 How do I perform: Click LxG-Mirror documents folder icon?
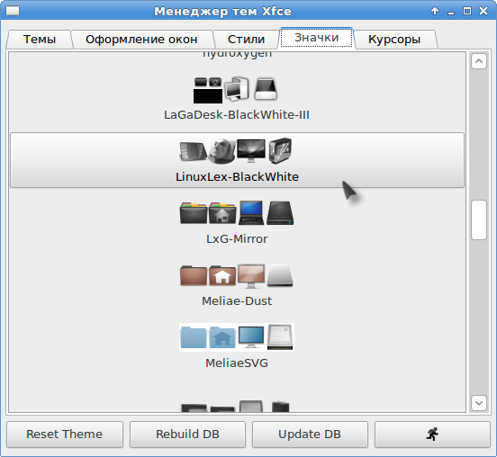click(194, 213)
